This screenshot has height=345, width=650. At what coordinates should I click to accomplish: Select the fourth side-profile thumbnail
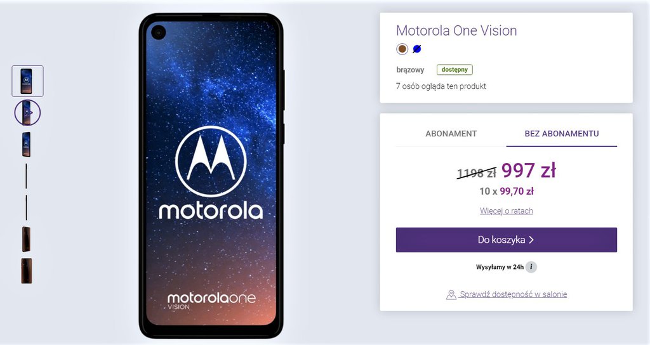point(27,176)
